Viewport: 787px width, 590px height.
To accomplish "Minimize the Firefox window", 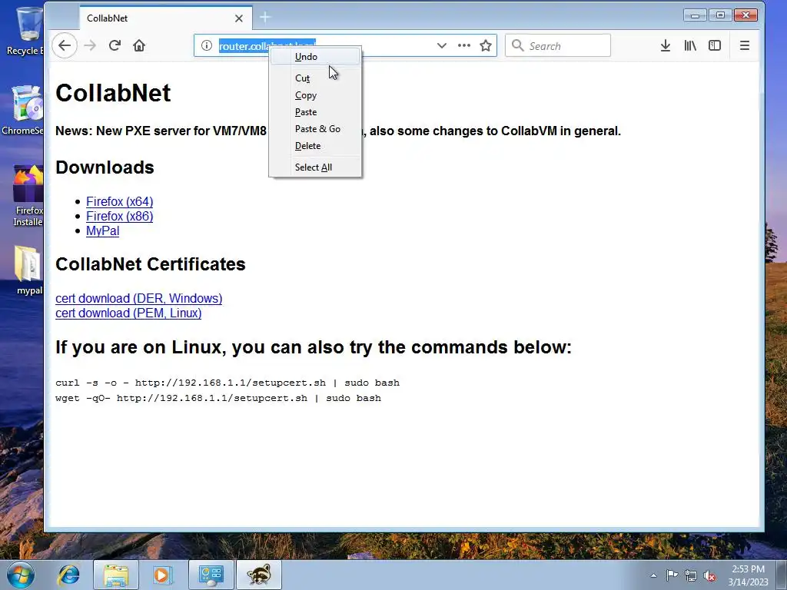I will click(695, 15).
